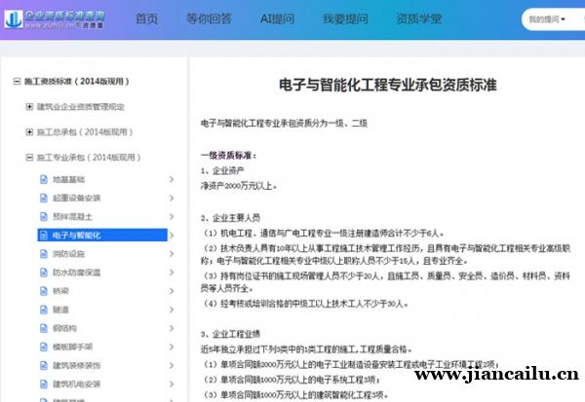Screen dimensions: 585x402
Task: Click the chevron arrow for 隧道
Action: pos(172,310)
